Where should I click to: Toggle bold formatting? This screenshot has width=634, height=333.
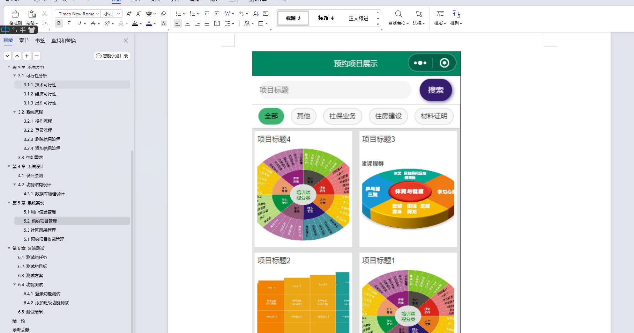click(59, 23)
